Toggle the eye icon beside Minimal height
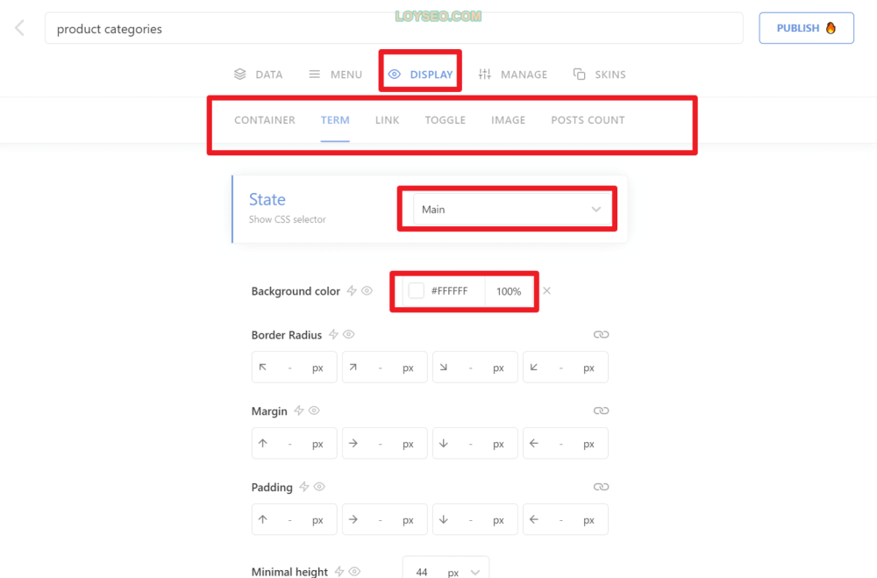 (354, 571)
